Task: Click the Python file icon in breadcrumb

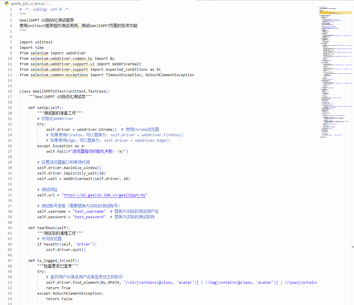Action: click(7, 3)
